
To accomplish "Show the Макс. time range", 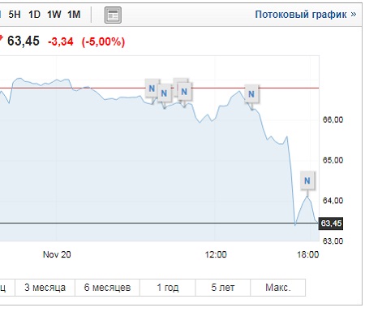I will 278,288.
